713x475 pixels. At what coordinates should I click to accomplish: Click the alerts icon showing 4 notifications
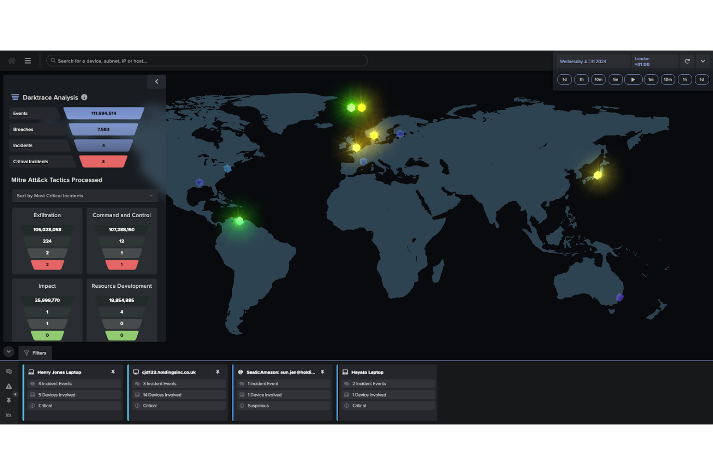click(x=9, y=386)
